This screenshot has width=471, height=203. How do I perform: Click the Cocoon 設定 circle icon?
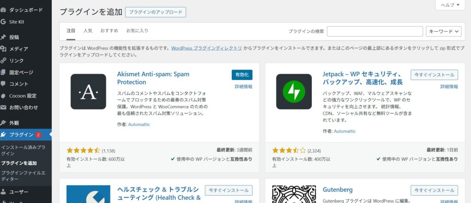coord(3,96)
